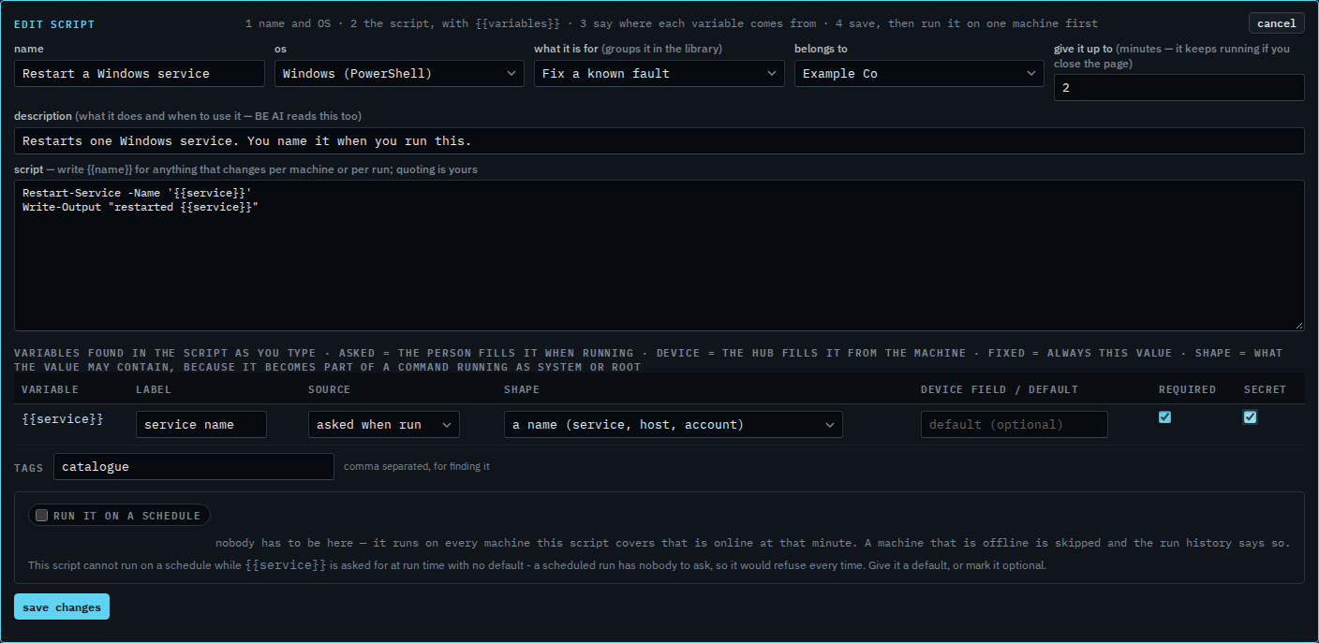Open the os dropdown Windows (PowerShell)
Viewport: 1319px width, 643px height.
[399, 73]
